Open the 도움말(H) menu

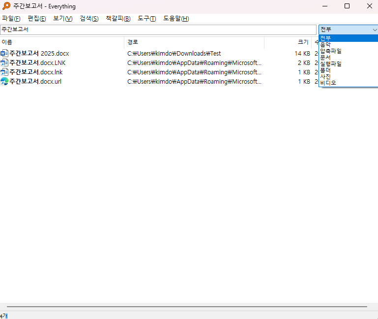(x=176, y=19)
